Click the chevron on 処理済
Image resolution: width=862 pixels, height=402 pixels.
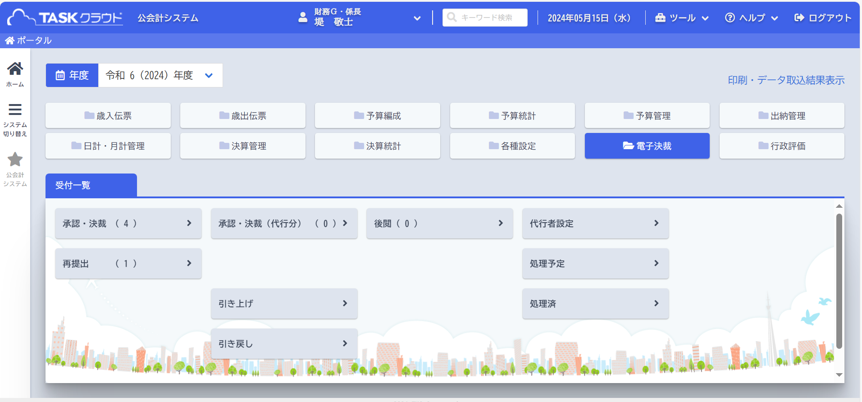pos(657,303)
